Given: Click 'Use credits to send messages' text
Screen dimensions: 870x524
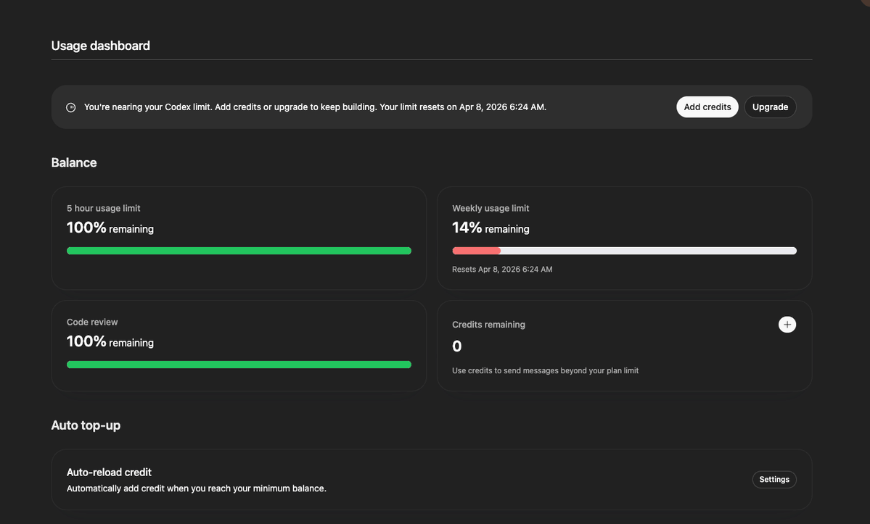Looking at the screenshot, I should point(545,370).
